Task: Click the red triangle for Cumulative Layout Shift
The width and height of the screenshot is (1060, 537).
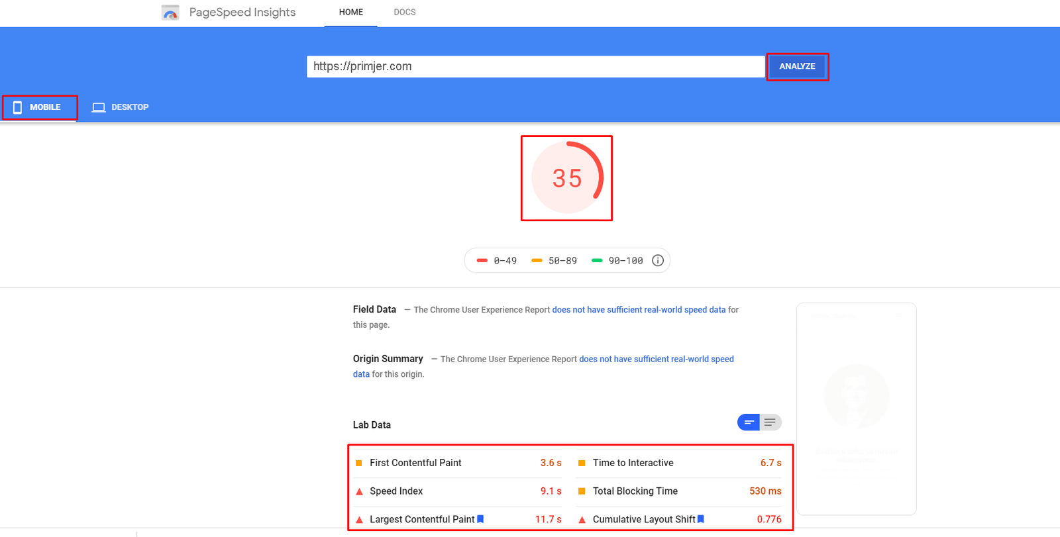Action: (582, 520)
